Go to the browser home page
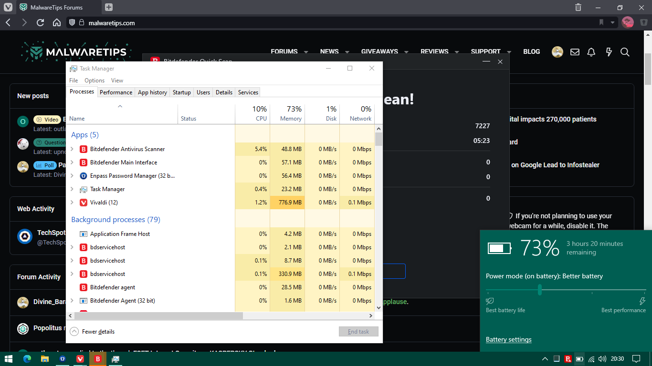This screenshot has width=652, height=366. coord(57,22)
